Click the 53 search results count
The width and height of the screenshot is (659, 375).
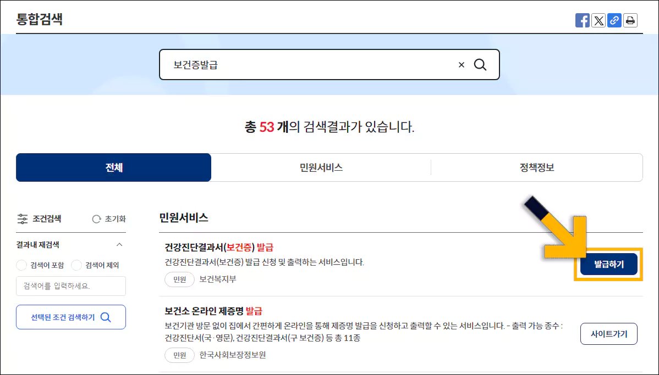coord(266,127)
